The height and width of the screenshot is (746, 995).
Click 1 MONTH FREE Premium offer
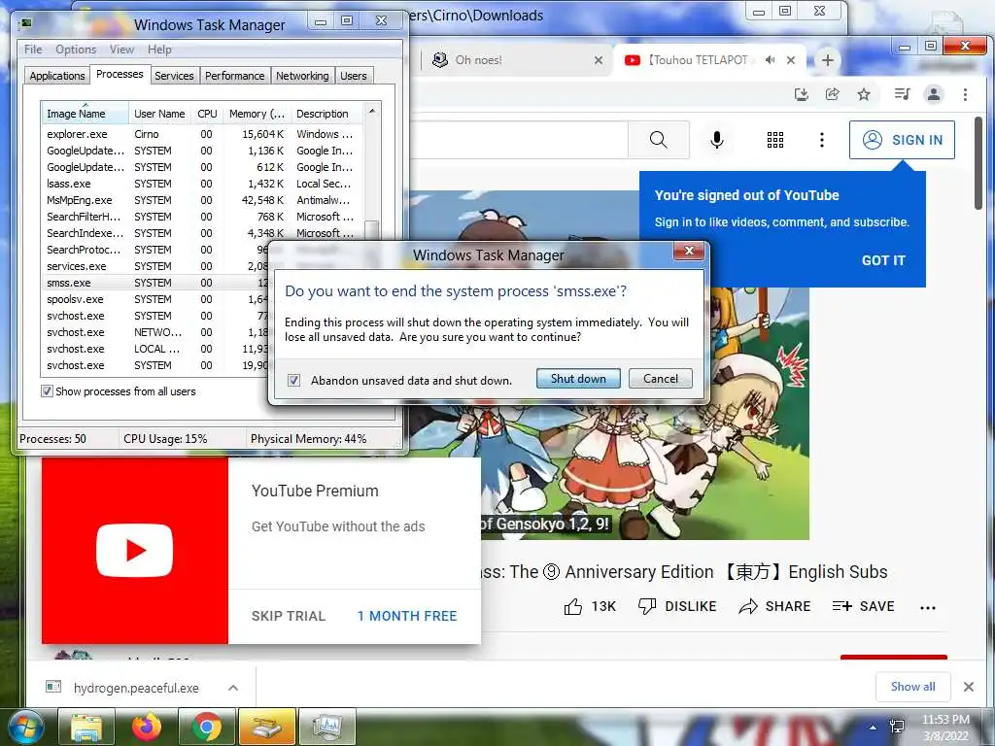click(x=407, y=616)
